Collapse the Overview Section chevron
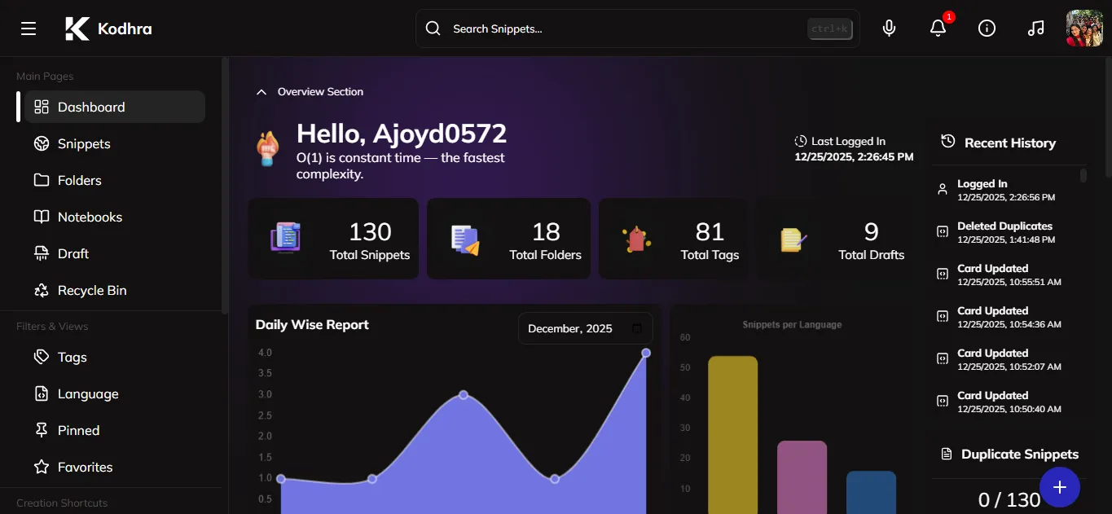The width and height of the screenshot is (1112, 514). [261, 92]
